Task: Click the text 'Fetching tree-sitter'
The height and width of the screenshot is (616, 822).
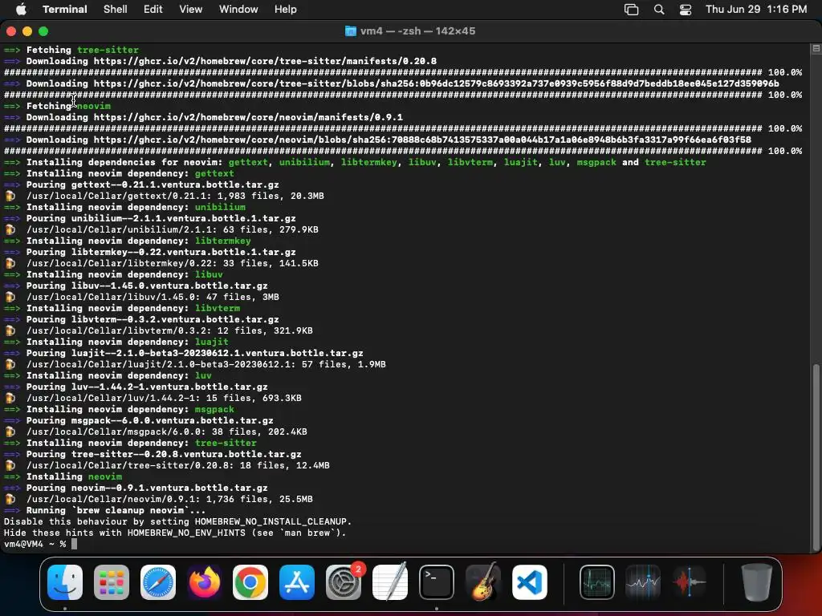Action: coord(83,50)
